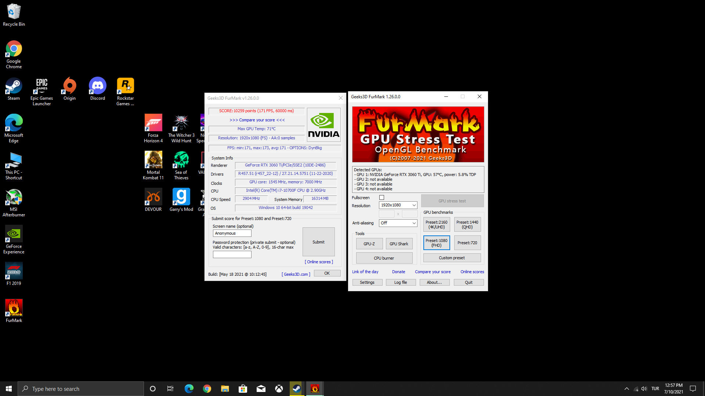Open the Mail app in the taskbar
This screenshot has height=396, width=705.
(261, 389)
